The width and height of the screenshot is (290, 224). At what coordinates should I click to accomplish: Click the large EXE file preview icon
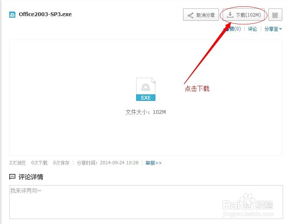coord(146,89)
